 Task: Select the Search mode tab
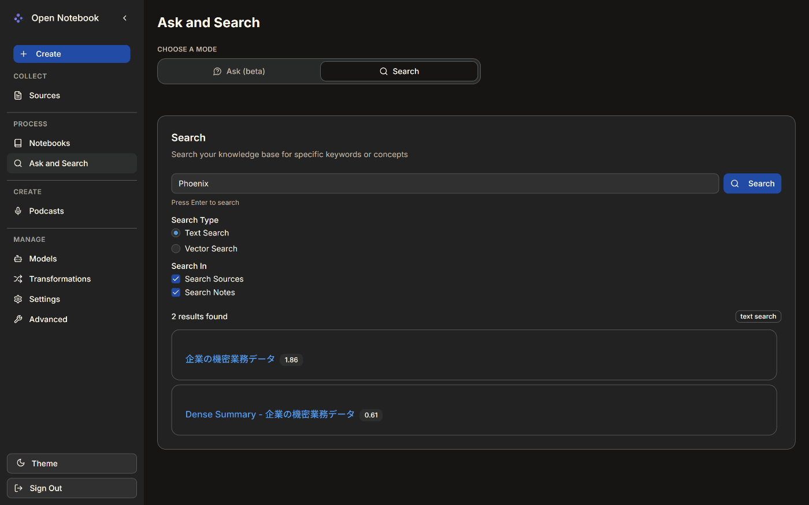pyautogui.click(x=399, y=72)
